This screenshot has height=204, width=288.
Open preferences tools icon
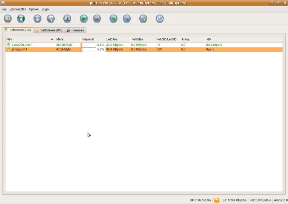pos(143,19)
